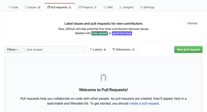Click the help wanted label
207x112 pixels.
point(100,33)
